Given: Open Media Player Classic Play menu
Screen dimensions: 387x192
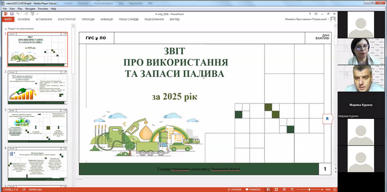Looking at the screenshot, I should tap(20, 9).
